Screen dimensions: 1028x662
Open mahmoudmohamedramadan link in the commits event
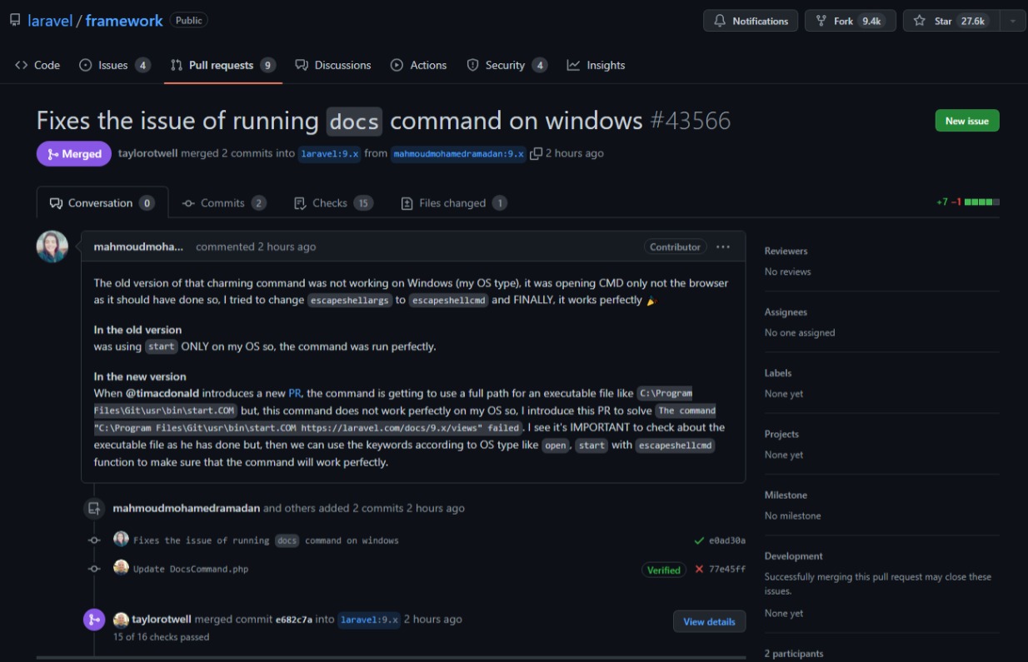pos(187,508)
